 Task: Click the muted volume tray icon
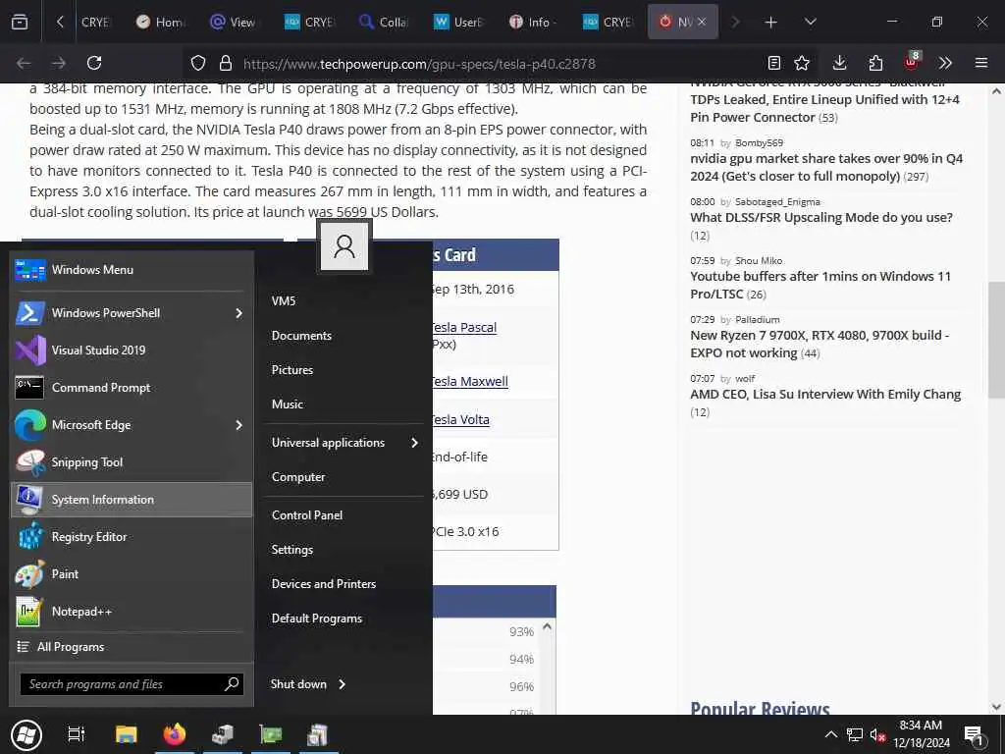pyautogui.click(x=877, y=735)
